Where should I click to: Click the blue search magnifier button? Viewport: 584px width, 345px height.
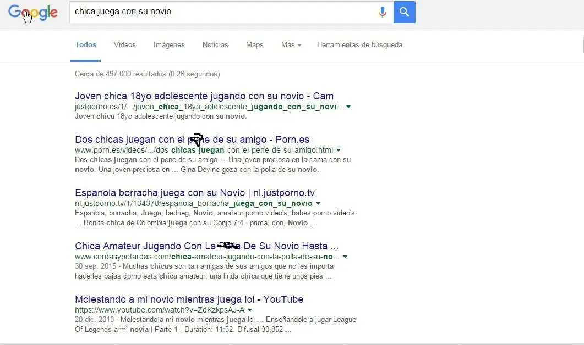[404, 12]
